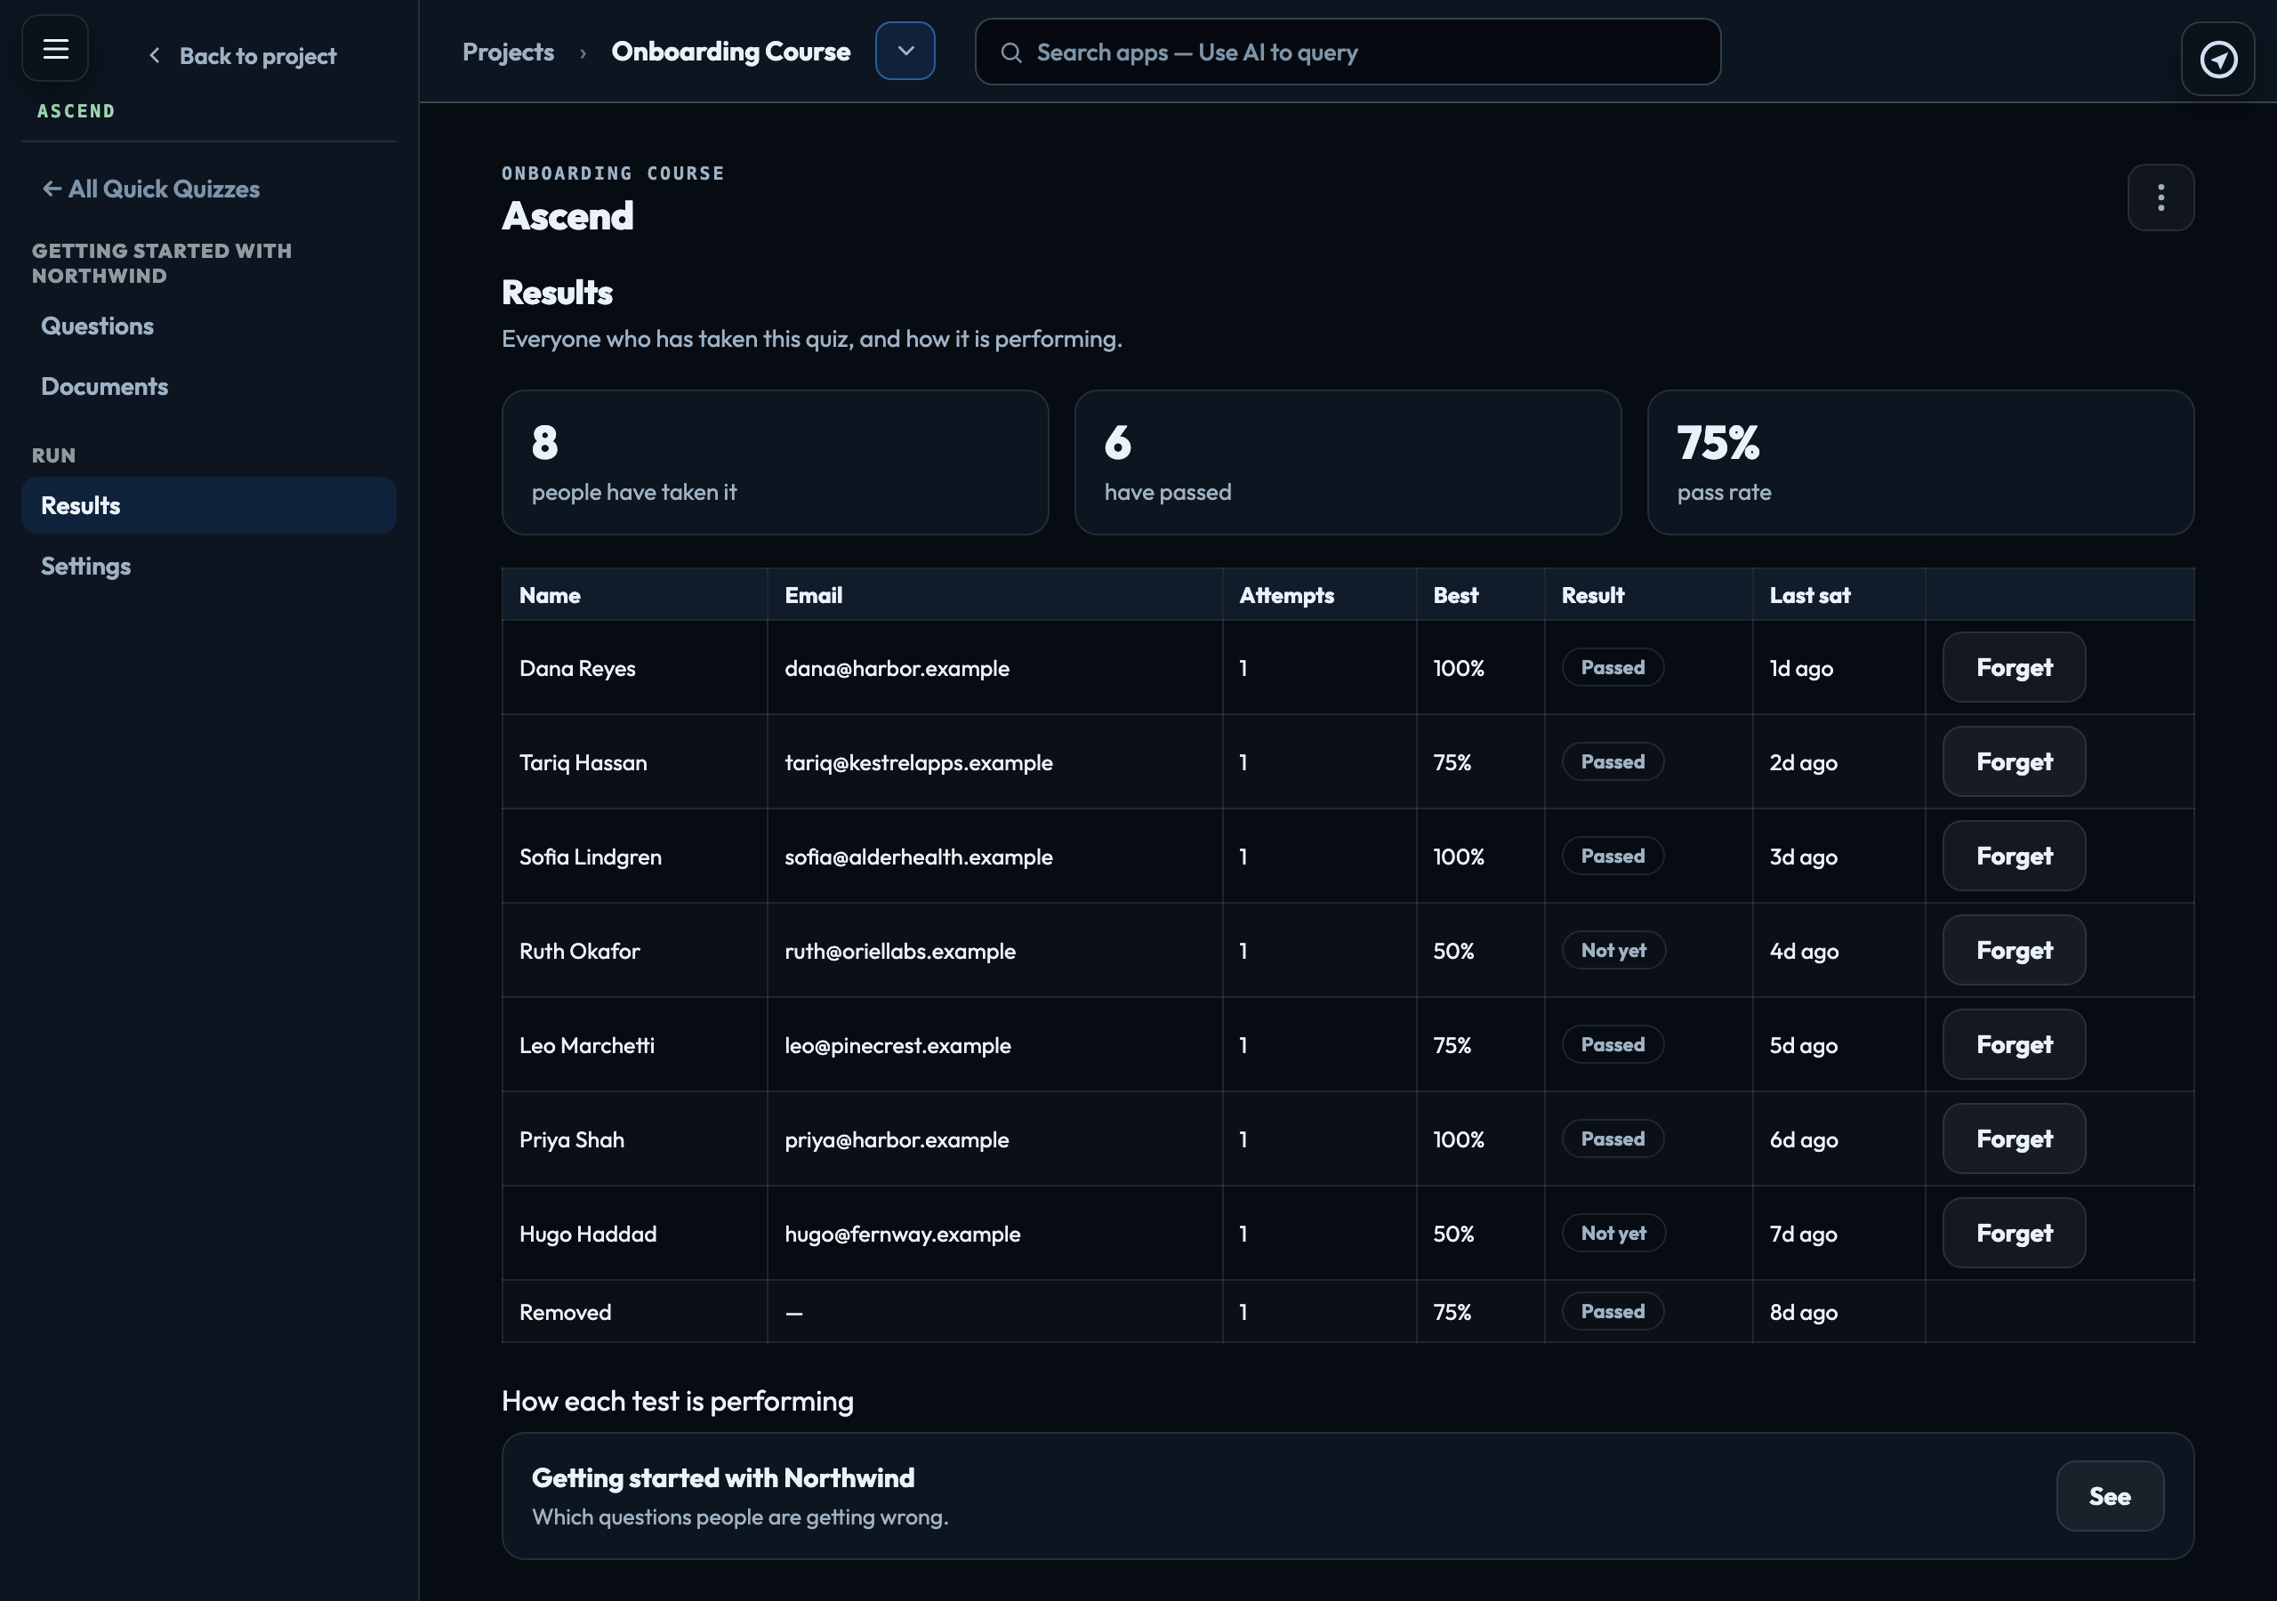The height and width of the screenshot is (1601, 2277).
Task: Click Sofia Lindgren's name cell
Action: point(635,856)
